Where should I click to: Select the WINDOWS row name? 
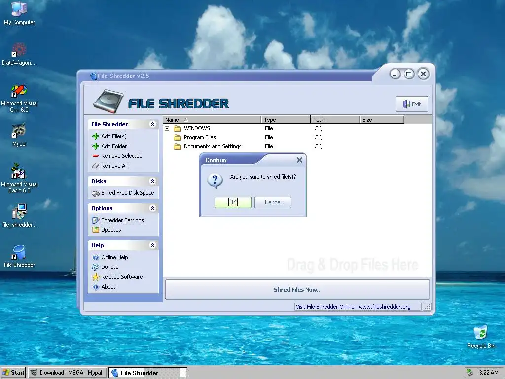pyautogui.click(x=197, y=129)
